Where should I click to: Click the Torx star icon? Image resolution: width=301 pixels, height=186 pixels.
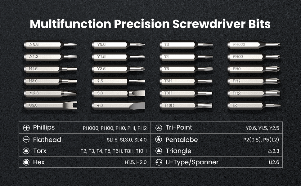pyautogui.click(x=26, y=151)
